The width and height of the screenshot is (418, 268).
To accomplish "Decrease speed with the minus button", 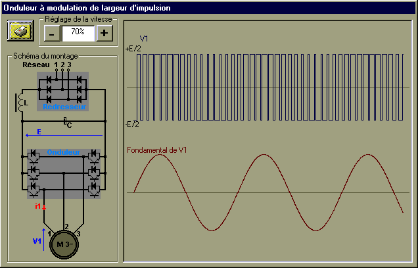I will pyautogui.click(x=52, y=34).
